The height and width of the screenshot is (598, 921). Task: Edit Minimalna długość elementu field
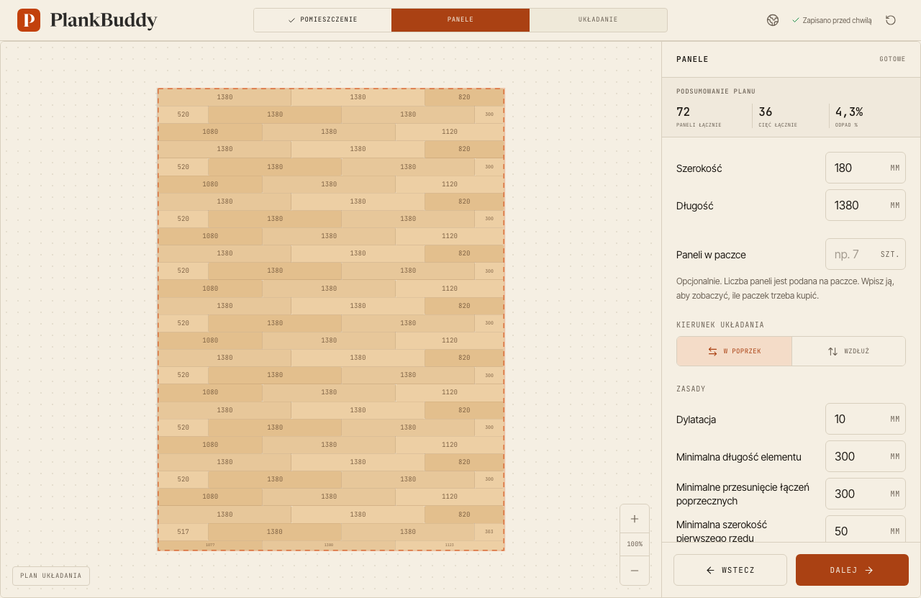click(865, 456)
